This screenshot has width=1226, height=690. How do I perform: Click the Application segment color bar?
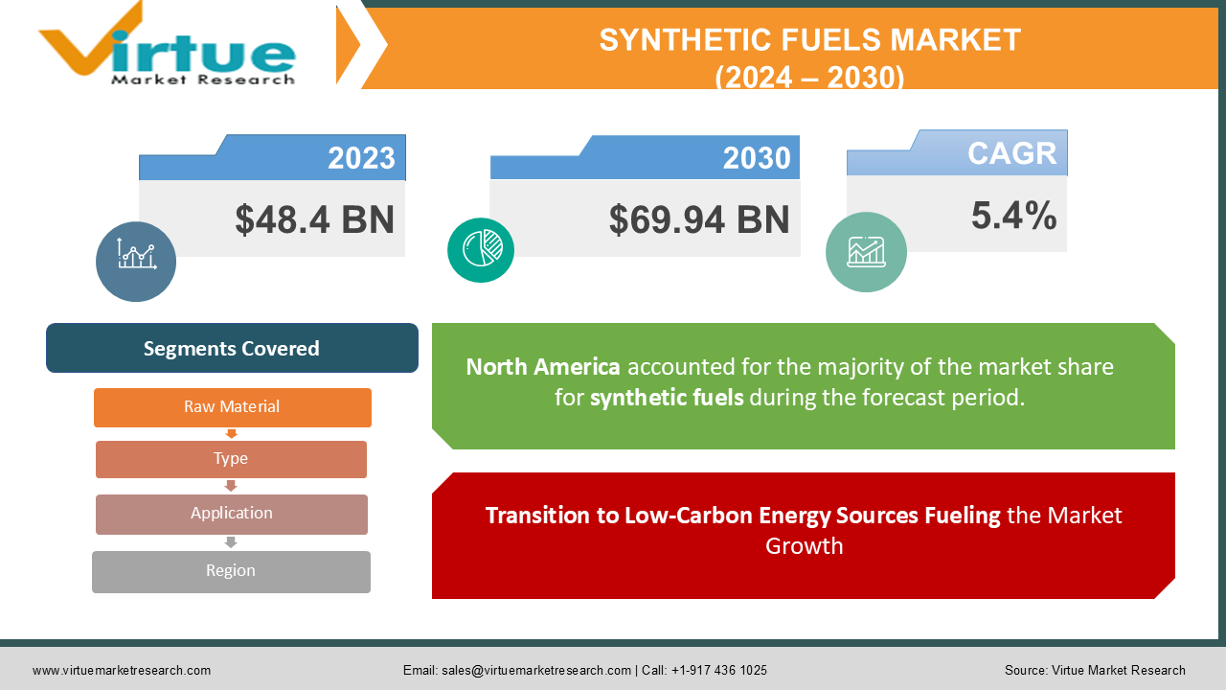(230, 514)
